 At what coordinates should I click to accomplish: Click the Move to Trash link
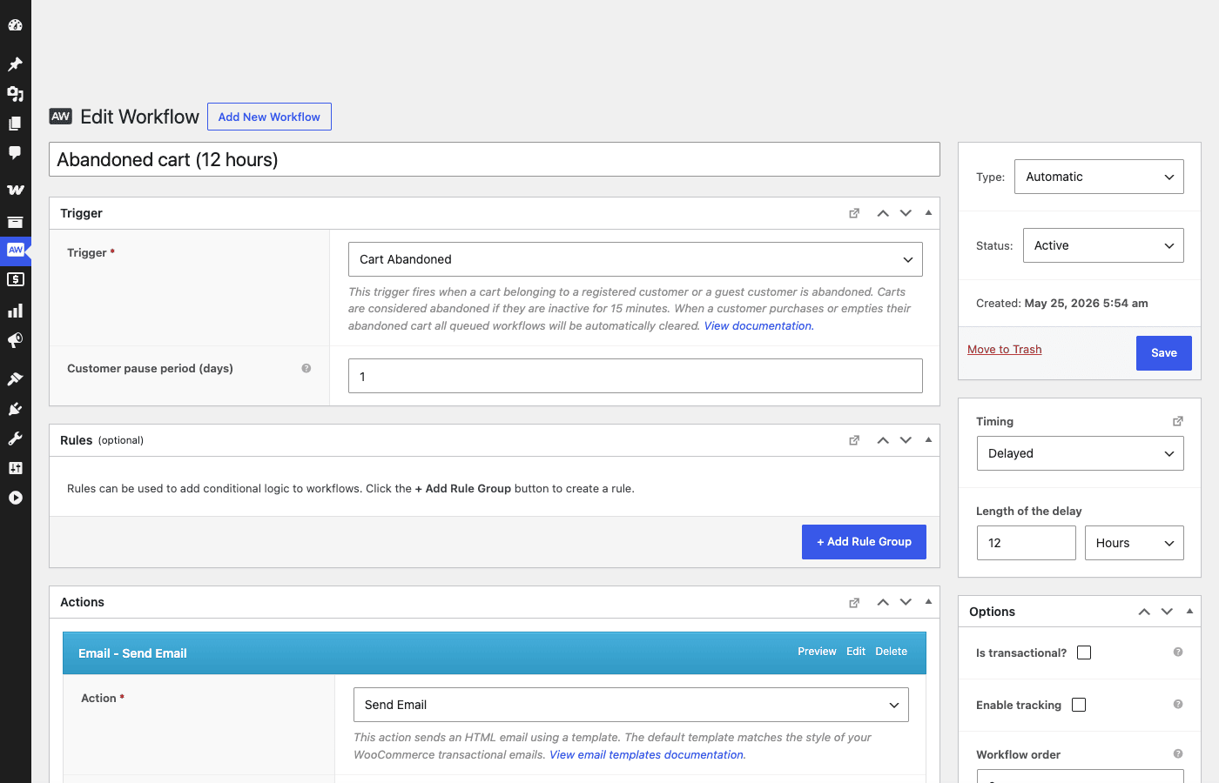pos(1005,350)
